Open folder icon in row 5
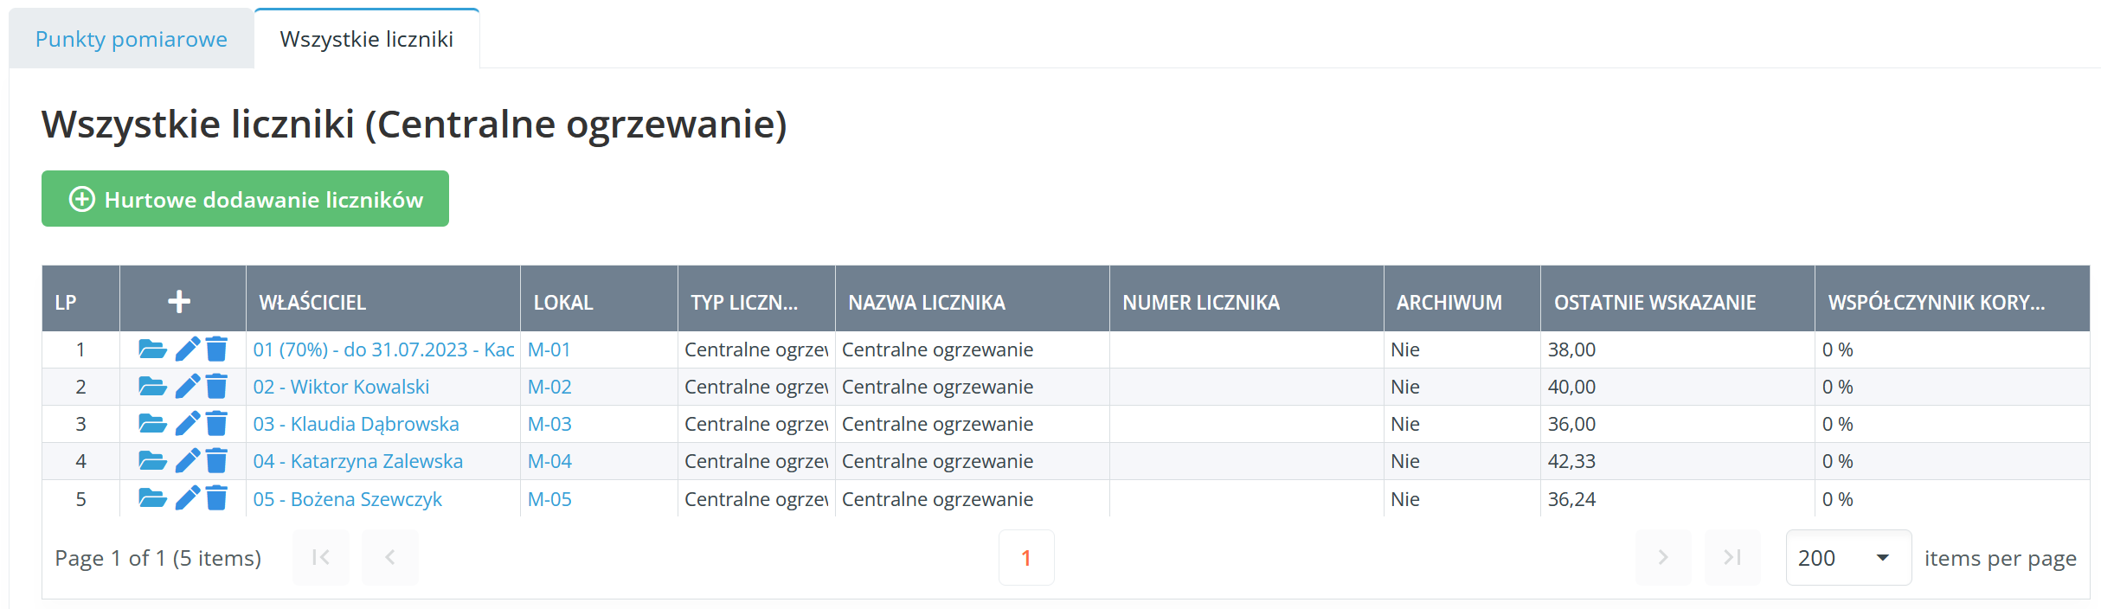The height and width of the screenshot is (609, 2101). pyautogui.click(x=152, y=499)
